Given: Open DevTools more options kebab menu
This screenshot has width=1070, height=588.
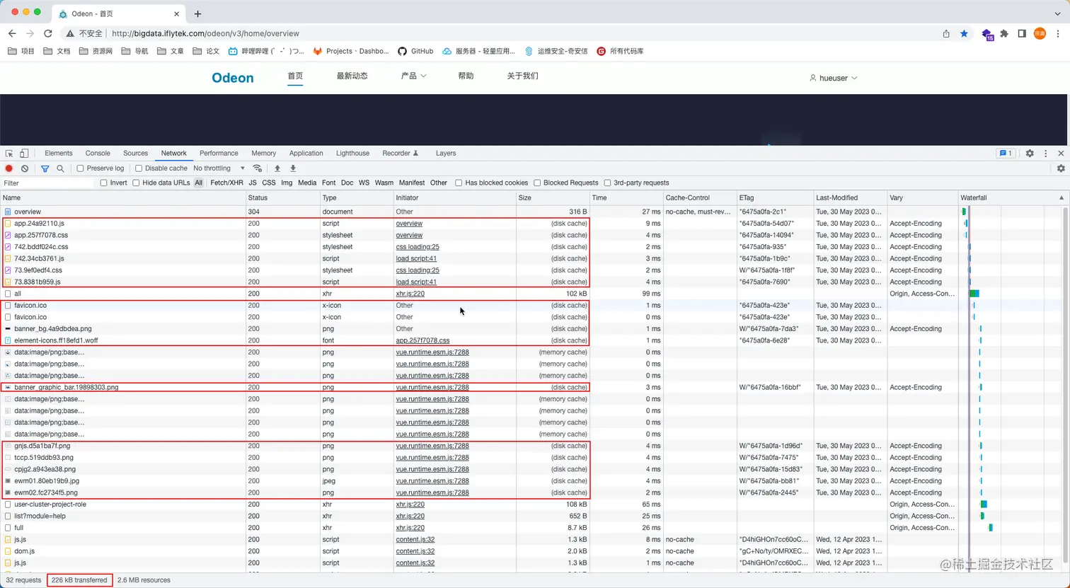Looking at the screenshot, I should pyautogui.click(x=1045, y=153).
